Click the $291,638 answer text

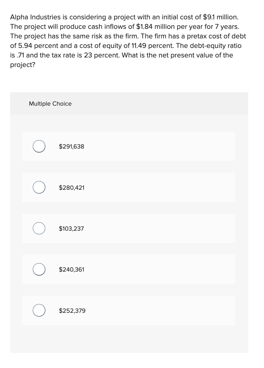(72, 147)
